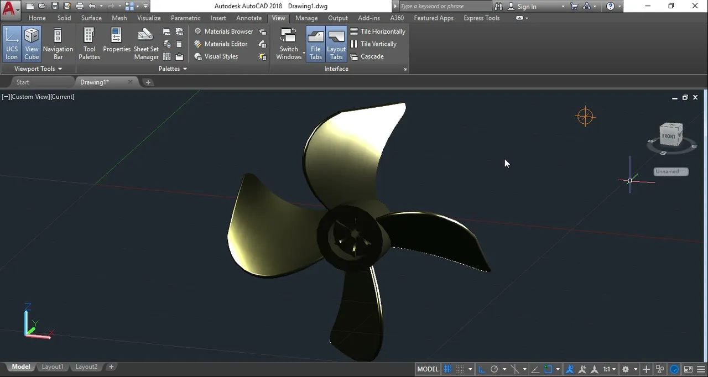The width and height of the screenshot is (708, 377).
Task: Add new layout with plus button
Action: pos(111,366)
